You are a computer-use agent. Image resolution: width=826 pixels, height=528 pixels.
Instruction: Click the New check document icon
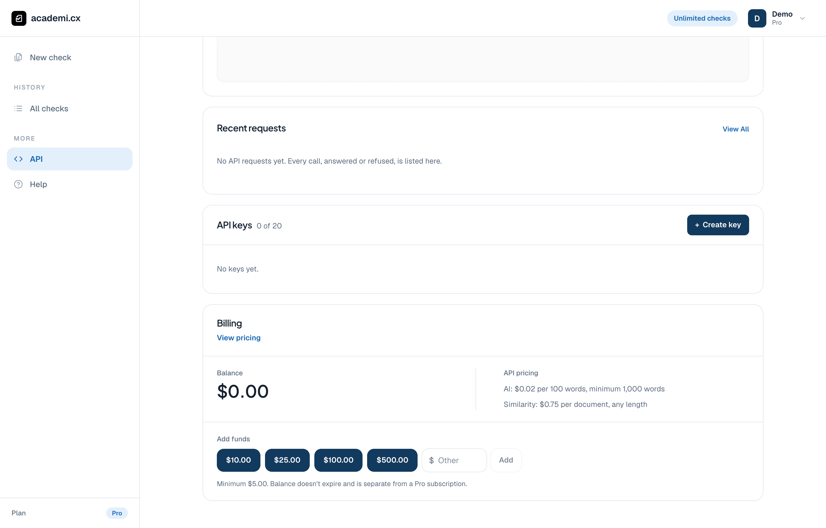[18, 57]
